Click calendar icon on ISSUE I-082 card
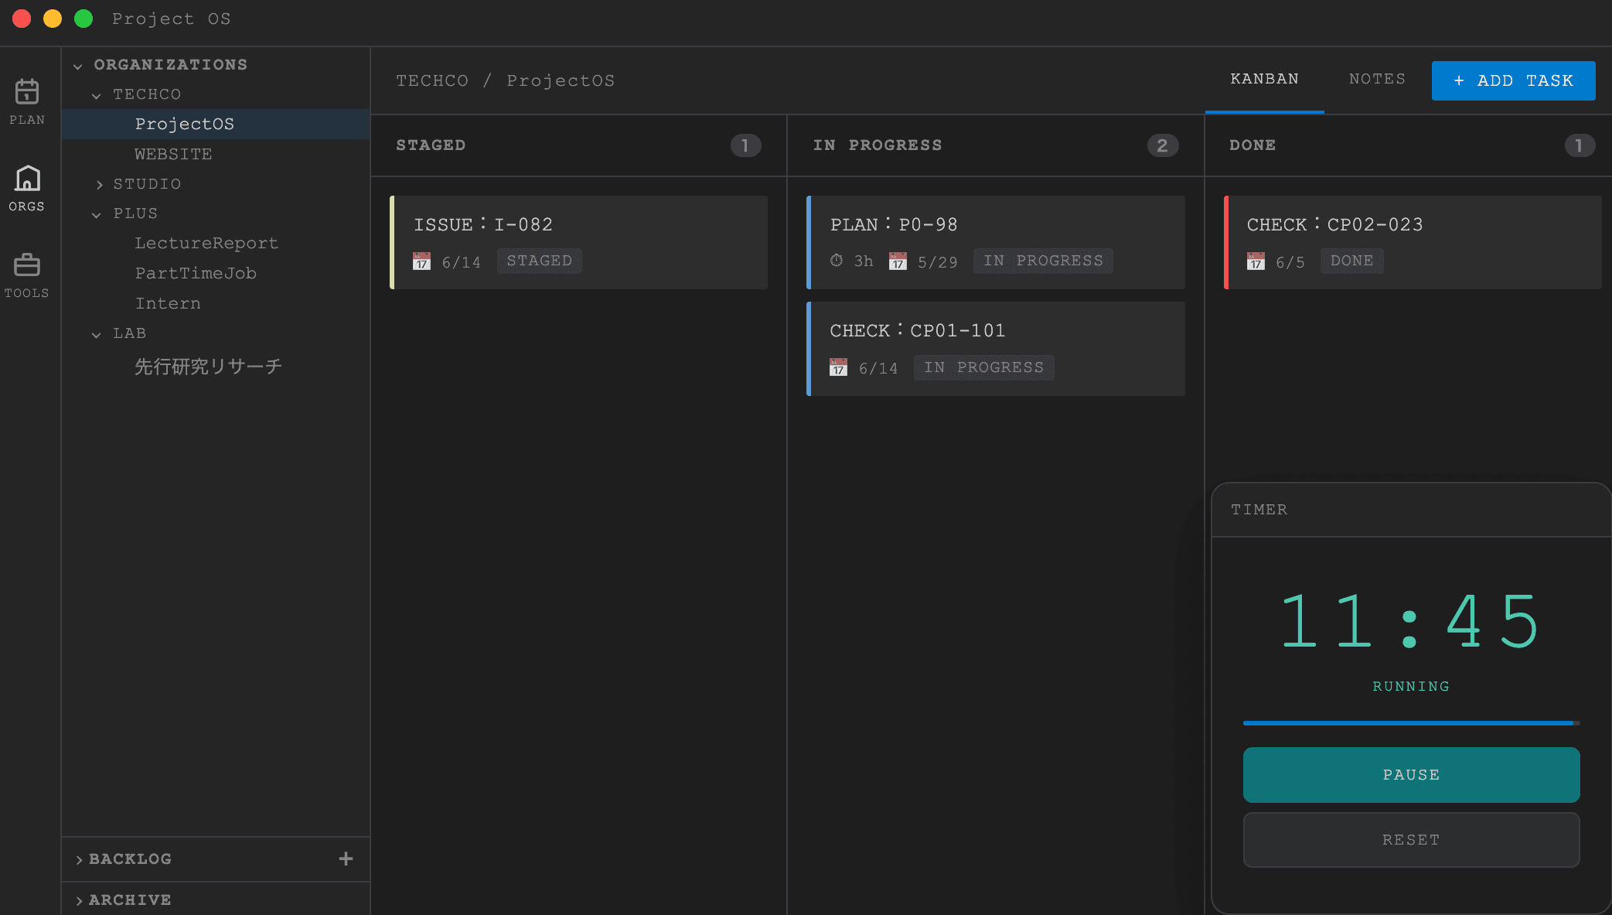This screenshot has height=915, width=1612. (x=421, y=261)
